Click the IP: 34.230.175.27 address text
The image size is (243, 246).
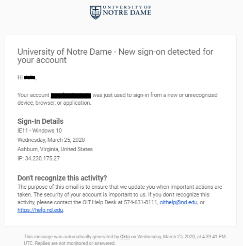click(x=39, y=158)
